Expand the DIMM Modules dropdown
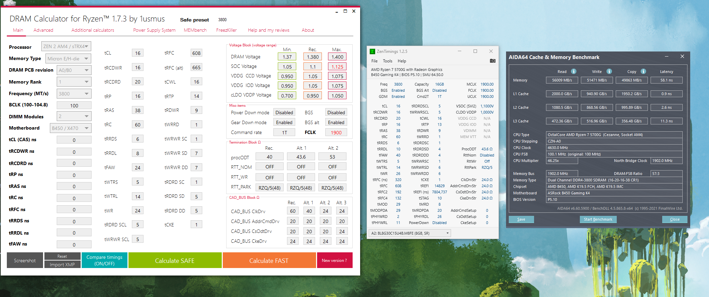 coord(74,116)
